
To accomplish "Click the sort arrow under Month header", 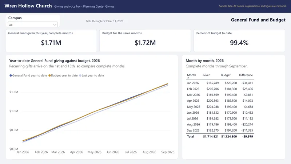I will tap(188, 78).
